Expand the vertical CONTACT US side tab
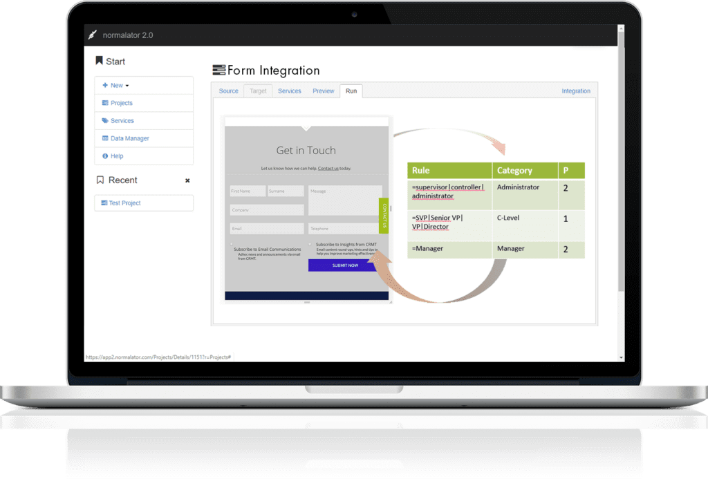The width and height of the screenshot is (708, 479). click(384, 216)
